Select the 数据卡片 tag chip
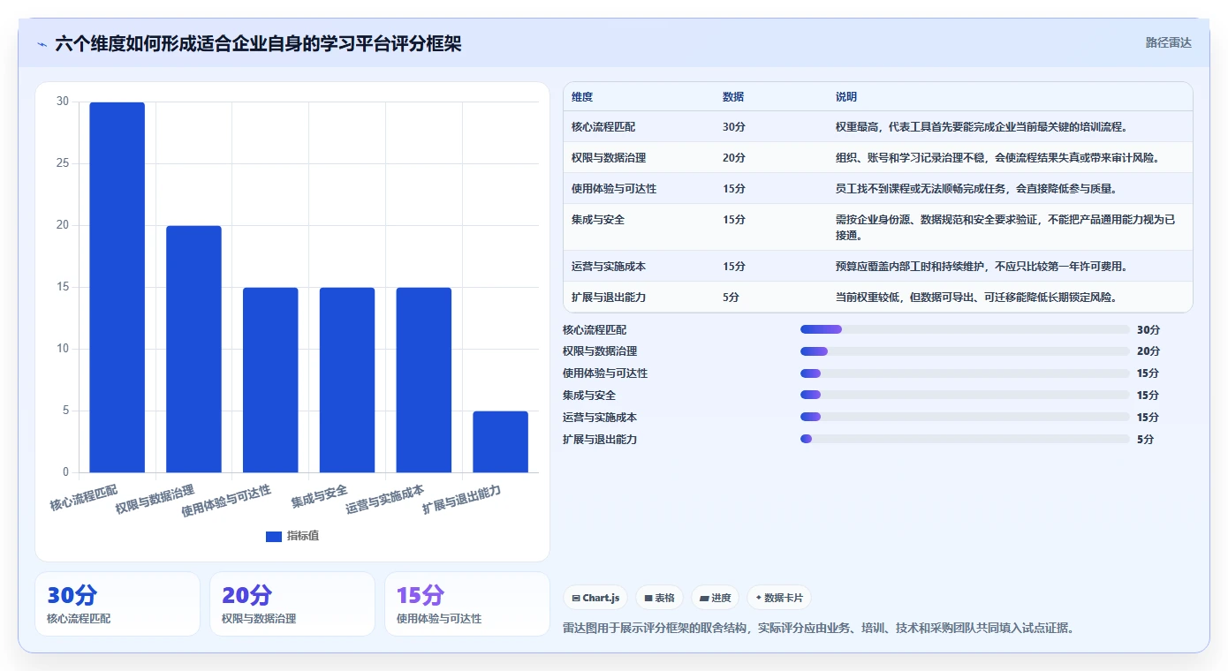This screenshot has width=1228, height=671. pos(778,598)
